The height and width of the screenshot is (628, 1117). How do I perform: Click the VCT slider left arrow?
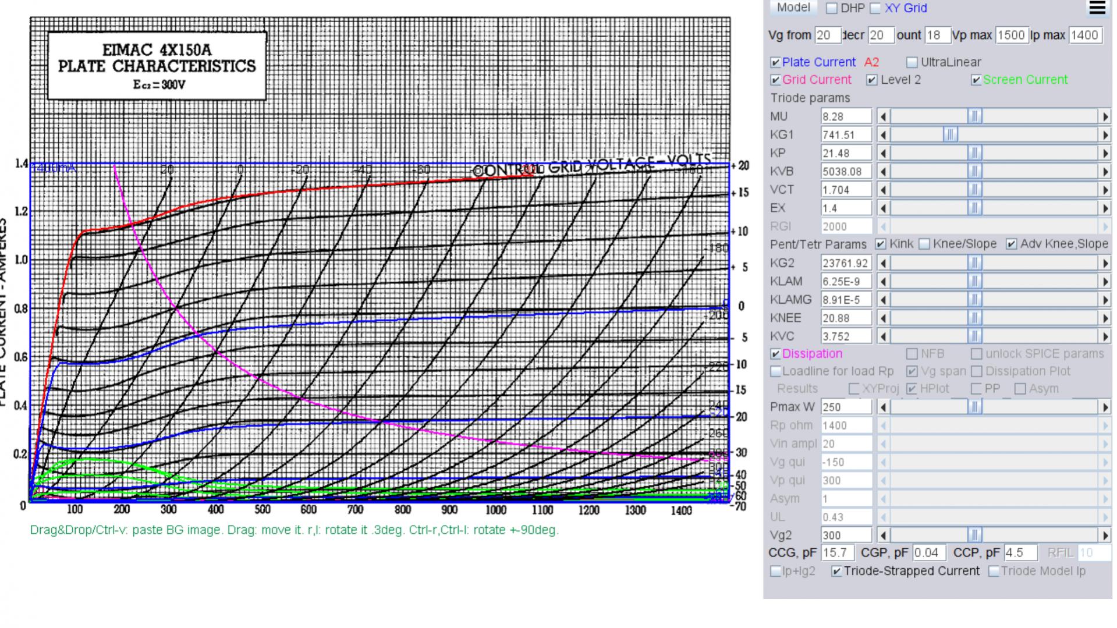coord(883,190)
